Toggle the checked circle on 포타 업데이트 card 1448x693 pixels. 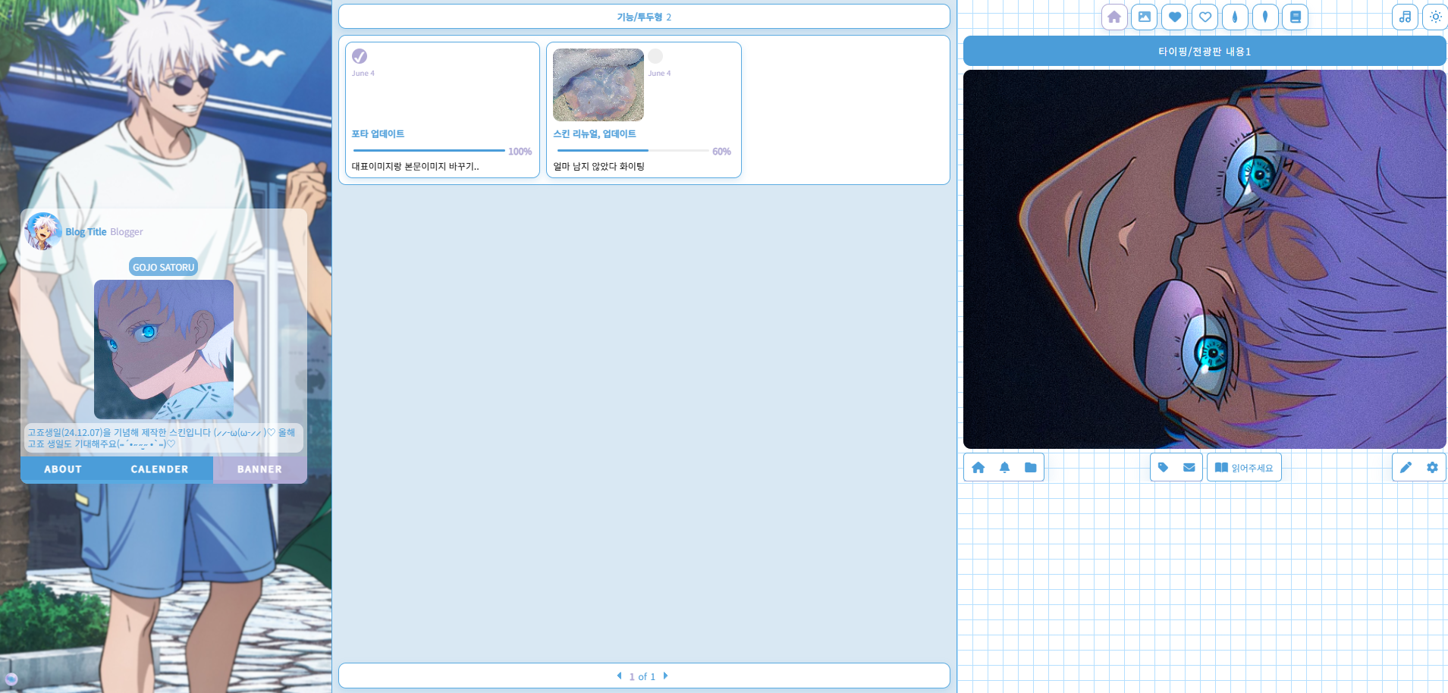click(360, 56)
